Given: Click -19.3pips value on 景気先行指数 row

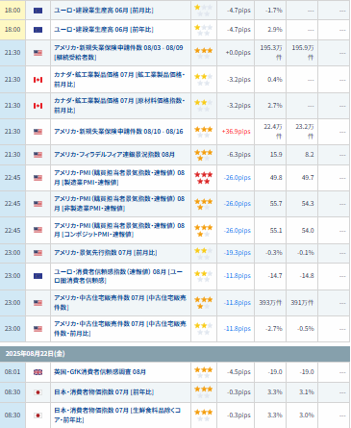Looking at the screenshot, I should 238,253.
